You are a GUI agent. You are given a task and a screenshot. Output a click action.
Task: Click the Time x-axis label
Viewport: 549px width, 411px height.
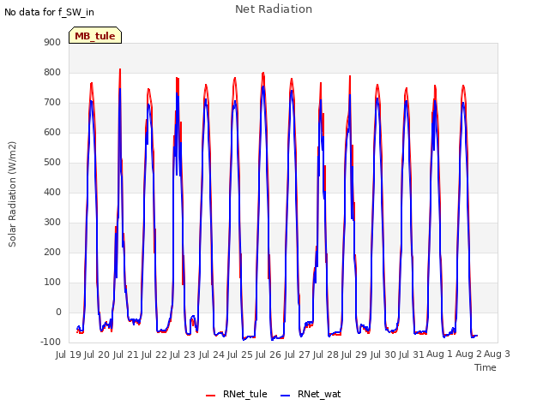(485, 367)
